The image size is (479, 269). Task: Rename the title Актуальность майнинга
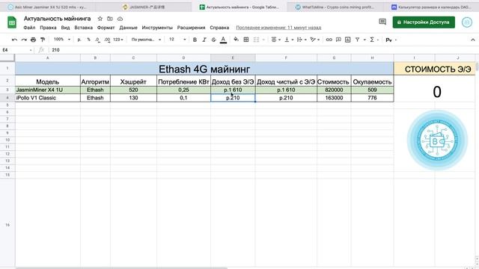(57, 19)
